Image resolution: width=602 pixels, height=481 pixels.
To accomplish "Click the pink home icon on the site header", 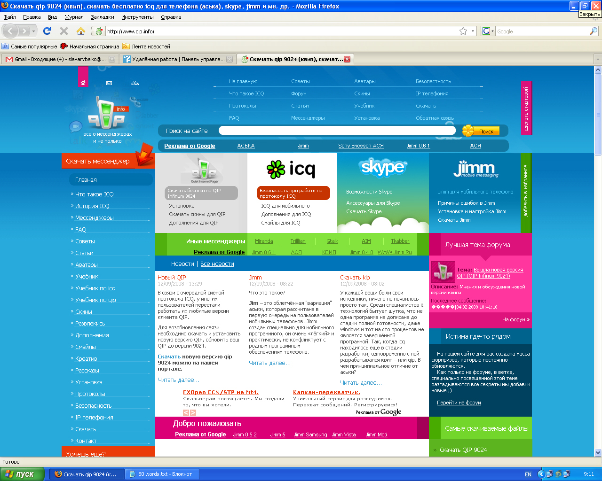I will [x=83, y=83].
